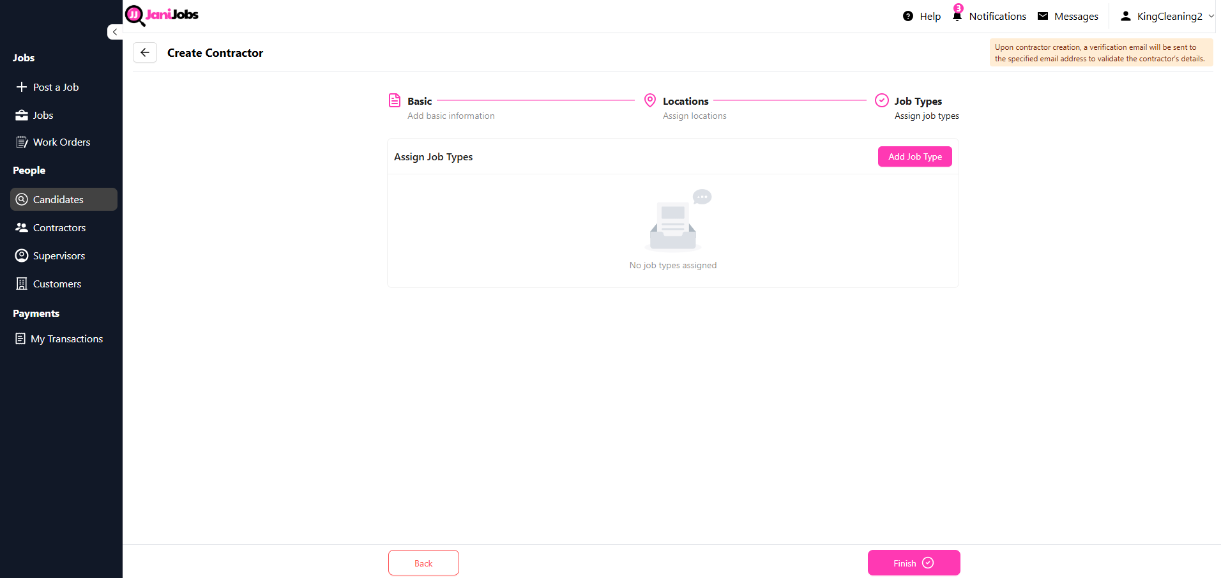Open the Messages envelope icon
Image resolution: width=1221 pixels, height=578 pixels.
pos(1043,16)
